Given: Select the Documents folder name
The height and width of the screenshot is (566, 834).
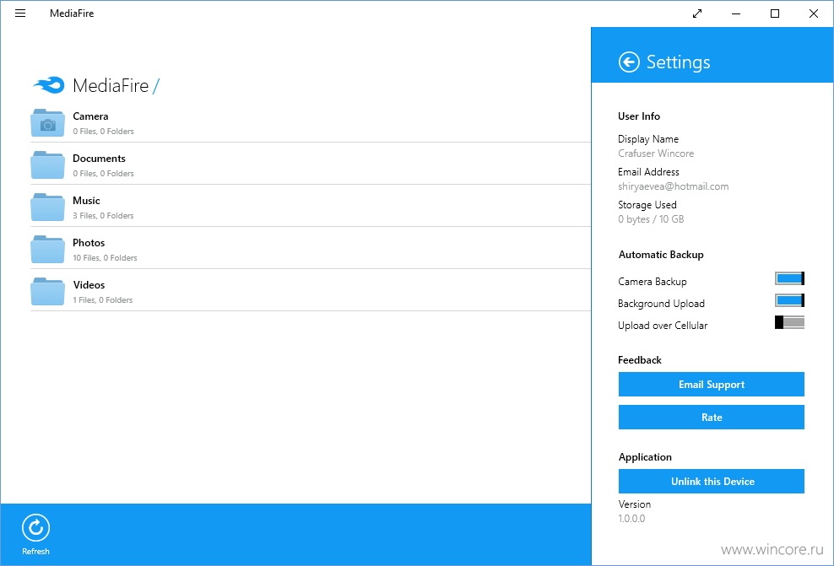Looking at the screenshot, I should coord(99,159).
